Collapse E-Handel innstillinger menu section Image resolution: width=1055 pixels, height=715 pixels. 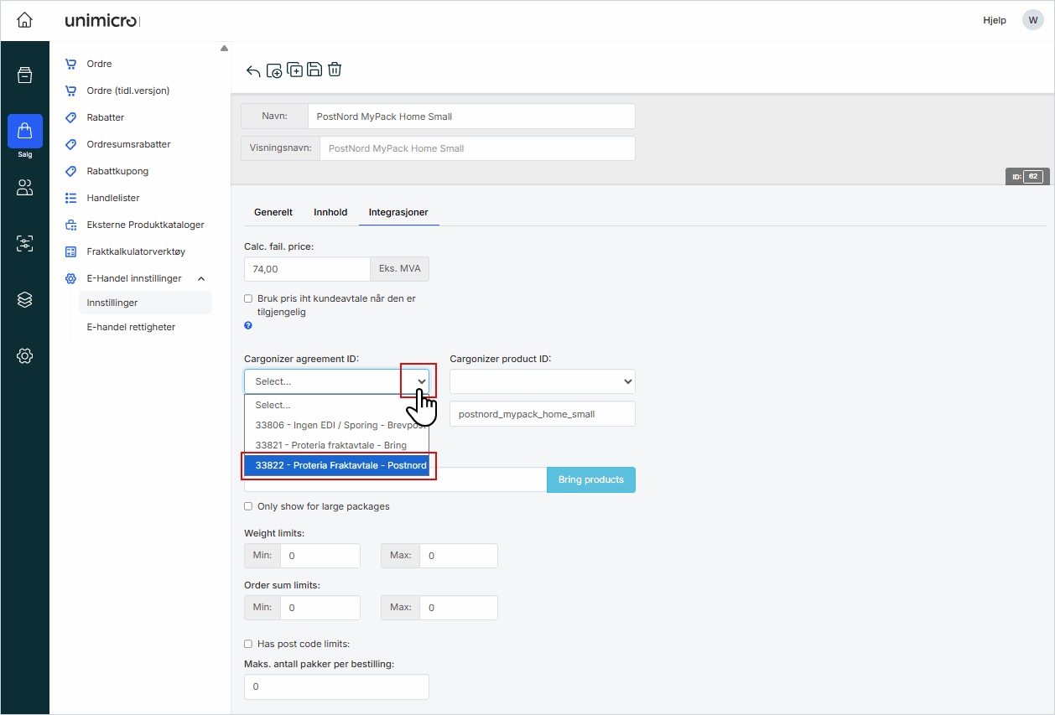201,278
